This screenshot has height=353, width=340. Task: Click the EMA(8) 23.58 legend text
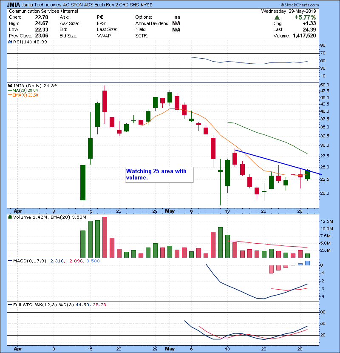(25, 95)
